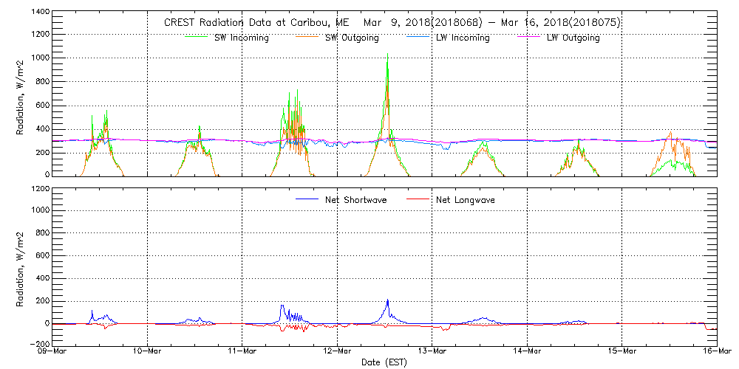
Task: Click the LW Outgoing legend label
Action: click(x=573, y=38)
